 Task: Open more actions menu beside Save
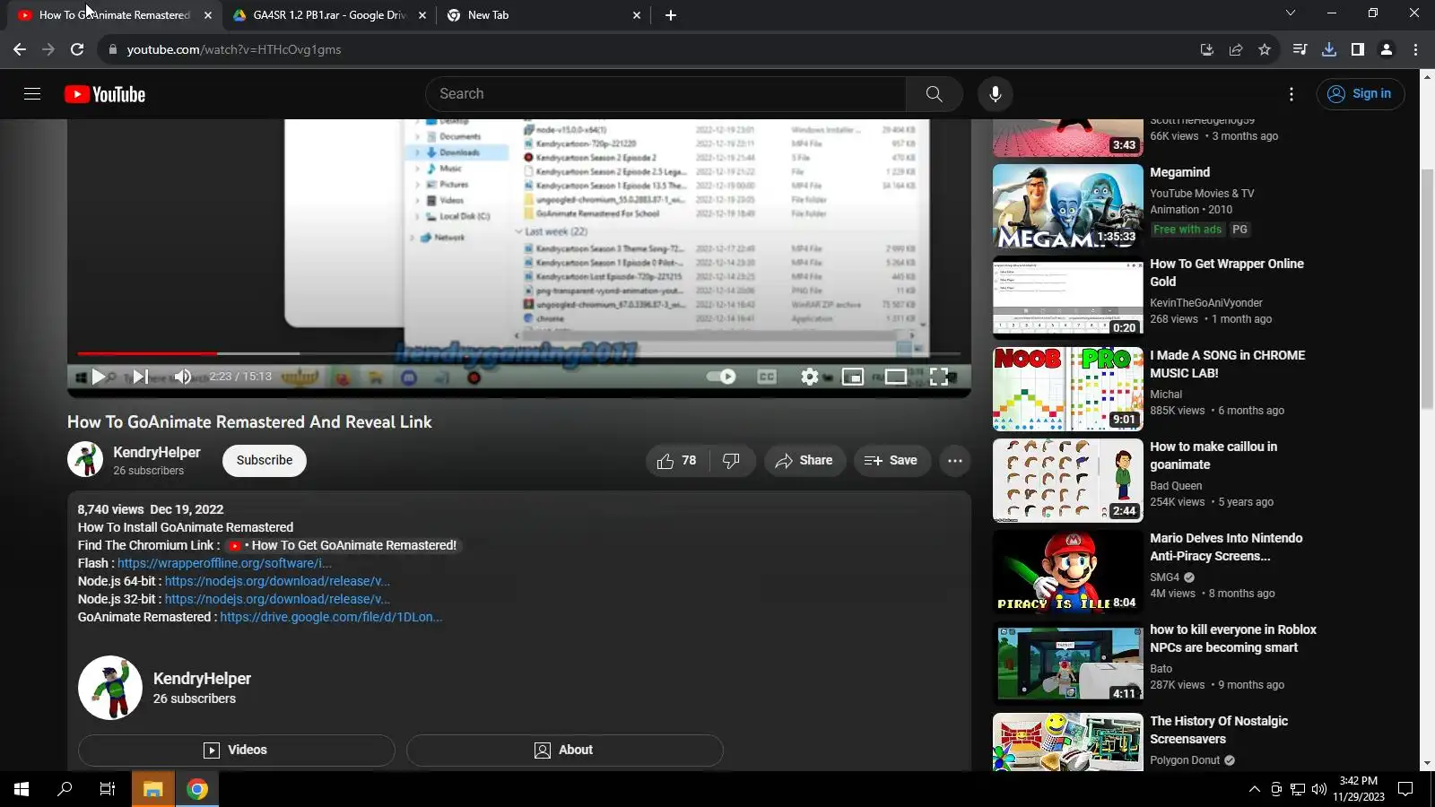click(955, 461)
